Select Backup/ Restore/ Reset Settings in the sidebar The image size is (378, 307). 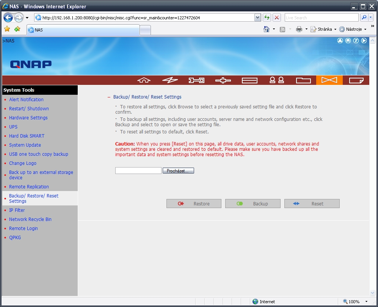pyautogui.click(x=34, y=198)
